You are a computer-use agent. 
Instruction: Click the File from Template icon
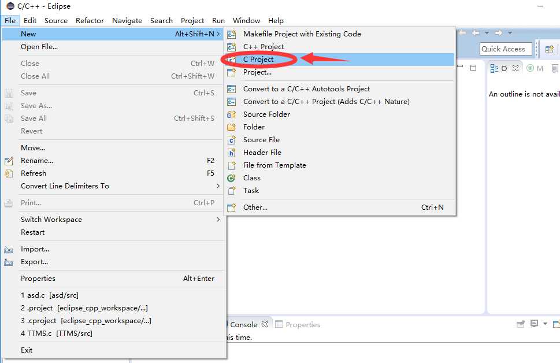[x=231, y=165]
